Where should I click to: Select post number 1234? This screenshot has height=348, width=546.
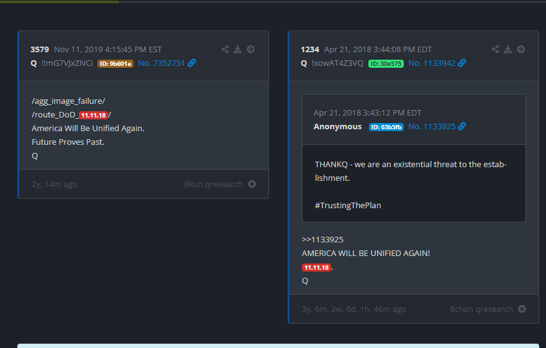tap(310, 50)
